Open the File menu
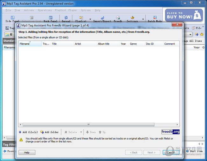207x161 pixels. (x=8, y=10)
